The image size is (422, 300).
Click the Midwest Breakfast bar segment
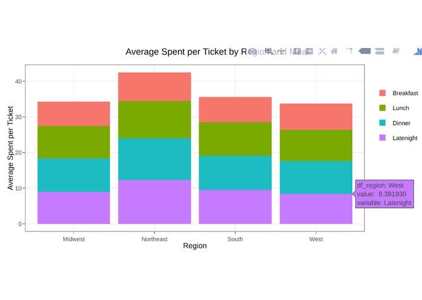coord(73,114)
